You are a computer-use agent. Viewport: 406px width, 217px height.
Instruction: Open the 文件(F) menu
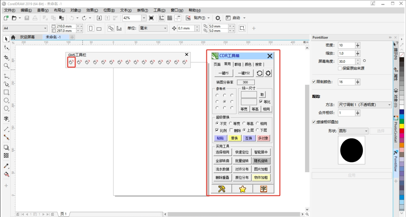pyautogui.click(x=10, y=10)
